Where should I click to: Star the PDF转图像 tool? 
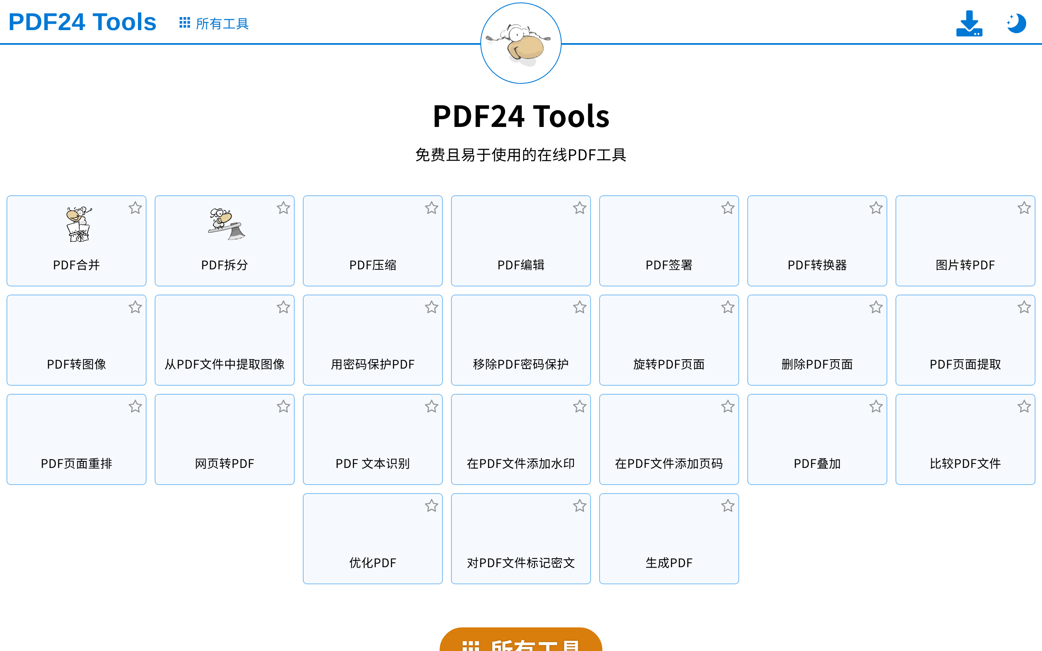pos(135,307)
